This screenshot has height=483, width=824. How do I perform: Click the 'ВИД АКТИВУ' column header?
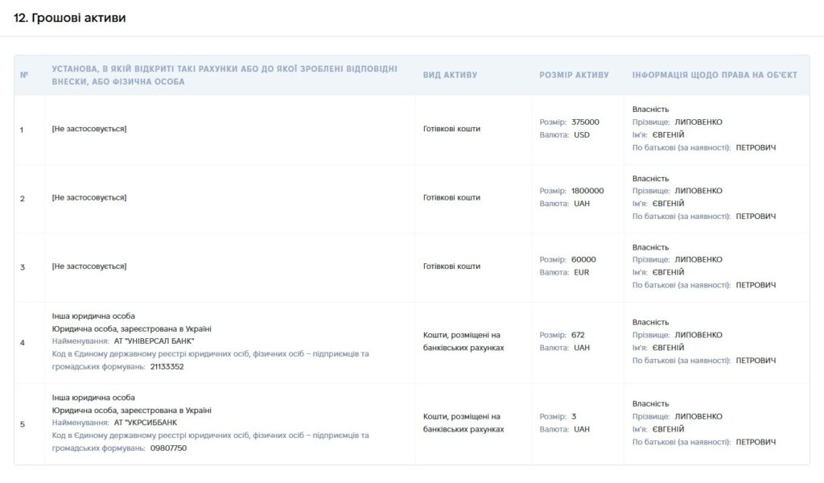[x=450, y=75]
